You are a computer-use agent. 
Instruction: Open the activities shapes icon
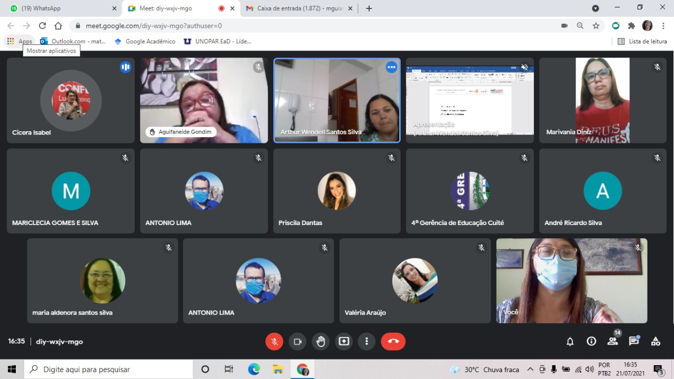point(656,341)
